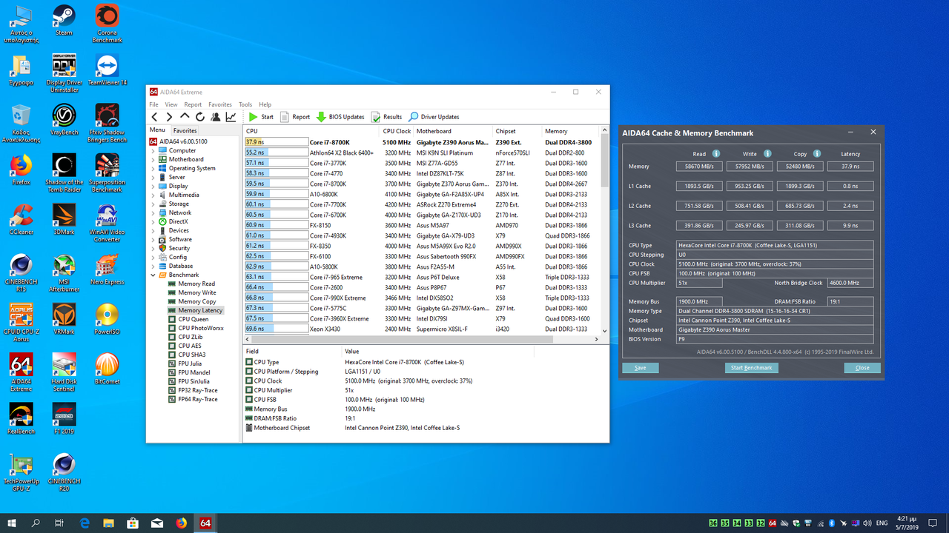Screen dimensions: 949x533
Task: Show info for the Read column
Action: (716, 154)
